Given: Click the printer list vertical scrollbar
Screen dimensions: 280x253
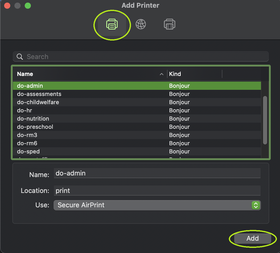Looking at the screenshot, I should click(265, 120).
